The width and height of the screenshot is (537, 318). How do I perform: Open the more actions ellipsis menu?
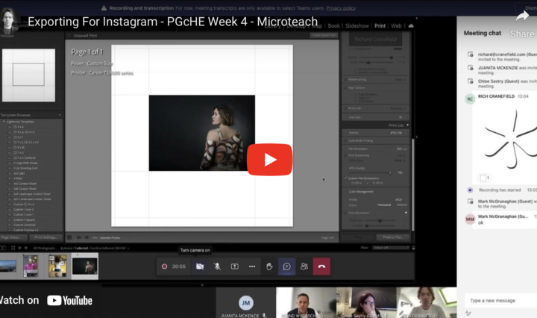click(252, 266)
